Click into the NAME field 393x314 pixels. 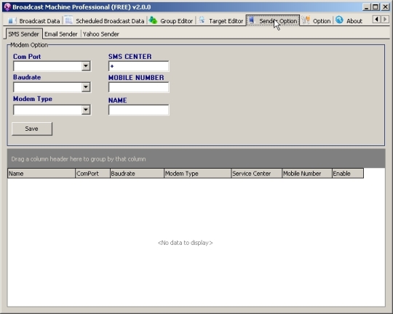pos(138,110)
